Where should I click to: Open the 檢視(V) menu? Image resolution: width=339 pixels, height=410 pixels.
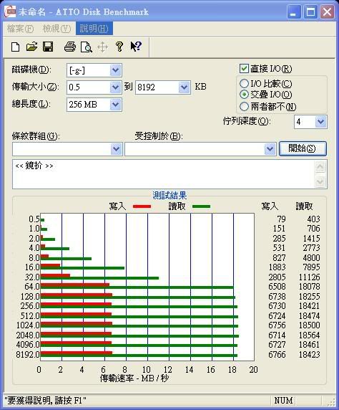[56, 28]
